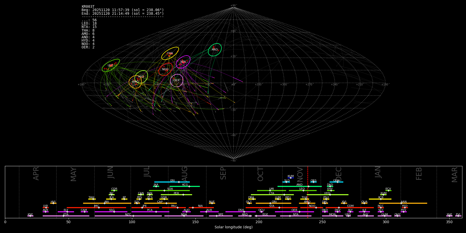Click the 'NTA: 15' legend count
466x233 pixels.
(x=89, y=27)
